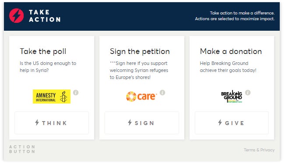This screenshot has width=285, height=165.
Task: Click the Action Button footer logo
Action: (x=22, y=149)
